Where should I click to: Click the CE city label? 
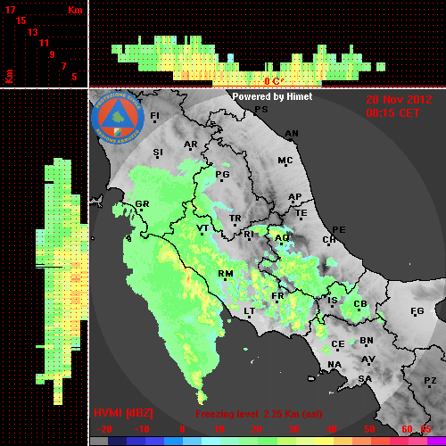(338, 344)
